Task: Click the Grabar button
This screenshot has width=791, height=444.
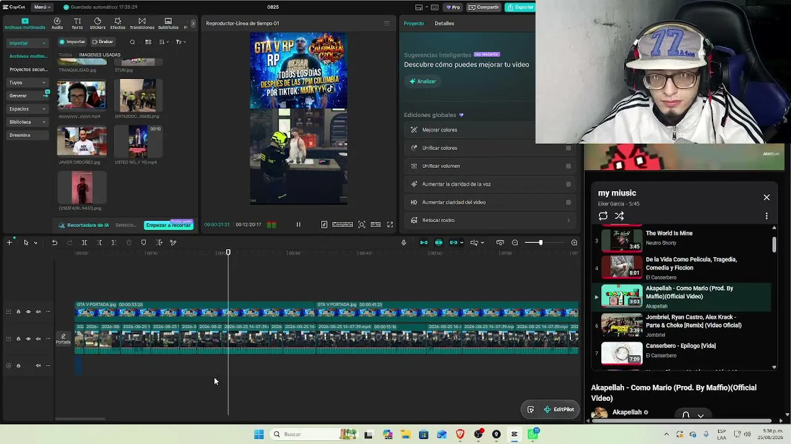Action: [x=103, y=42]
